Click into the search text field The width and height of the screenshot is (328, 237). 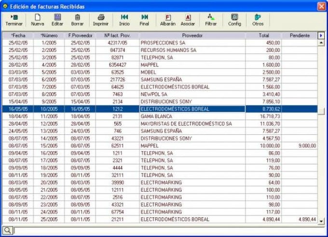(x=169, y=231)
